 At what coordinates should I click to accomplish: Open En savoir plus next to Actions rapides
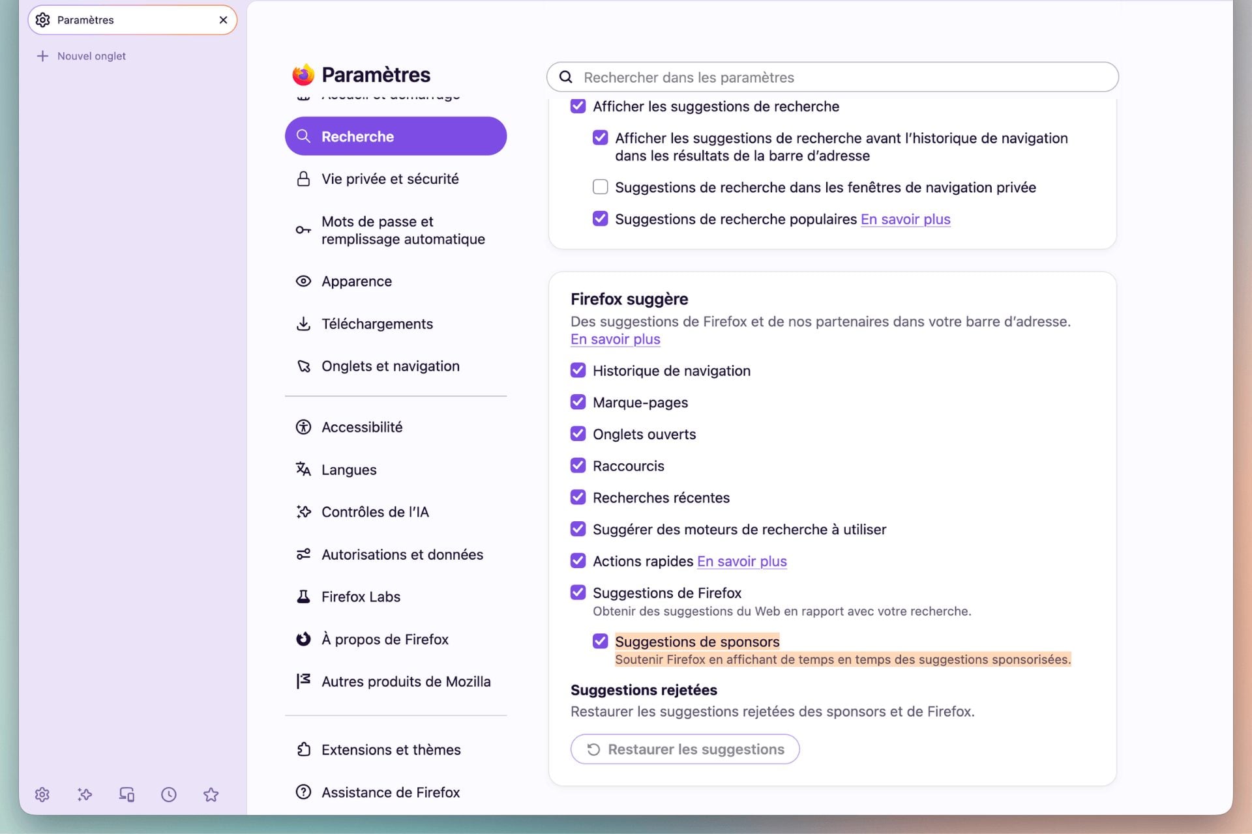(741, 561)
